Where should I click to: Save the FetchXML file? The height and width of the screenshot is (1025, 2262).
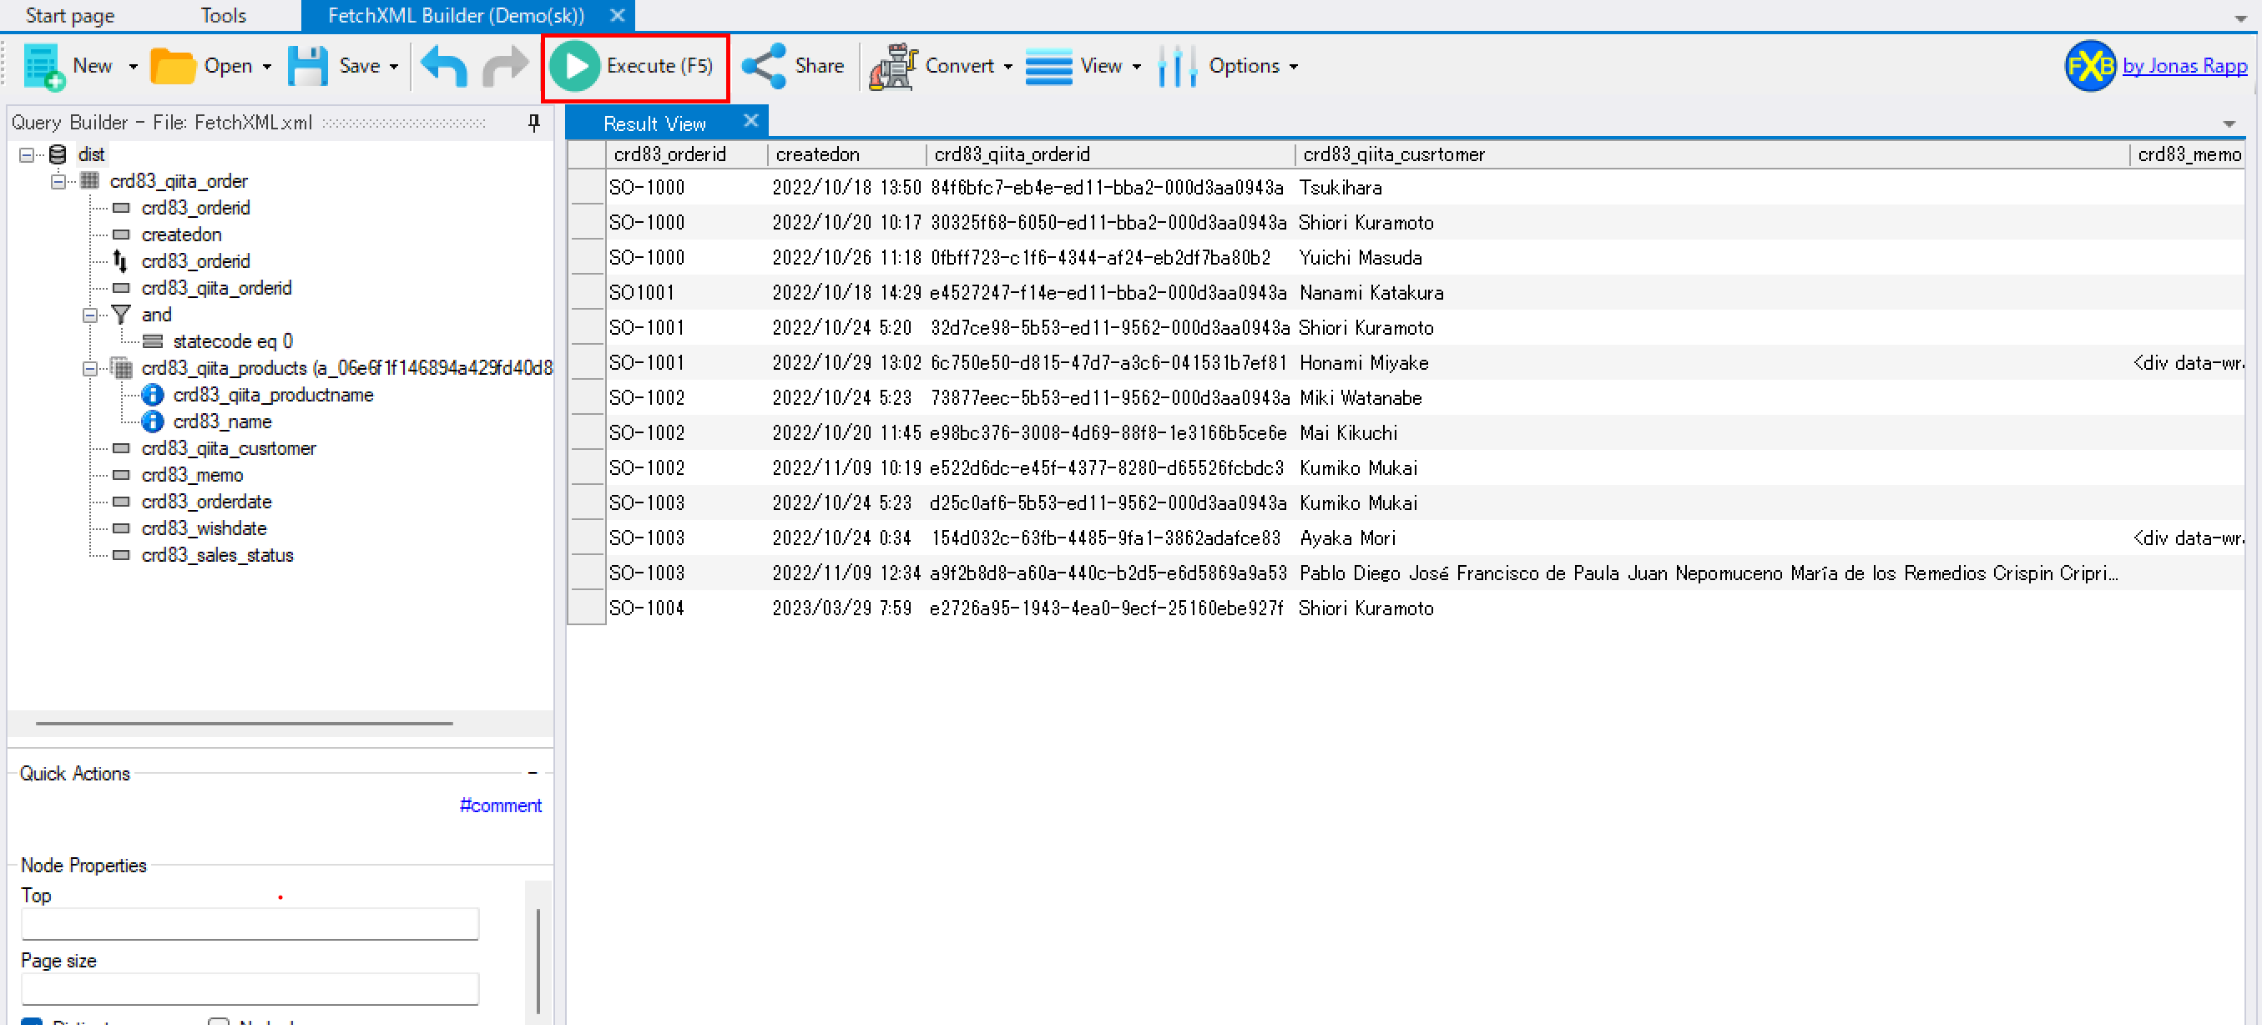342,66
